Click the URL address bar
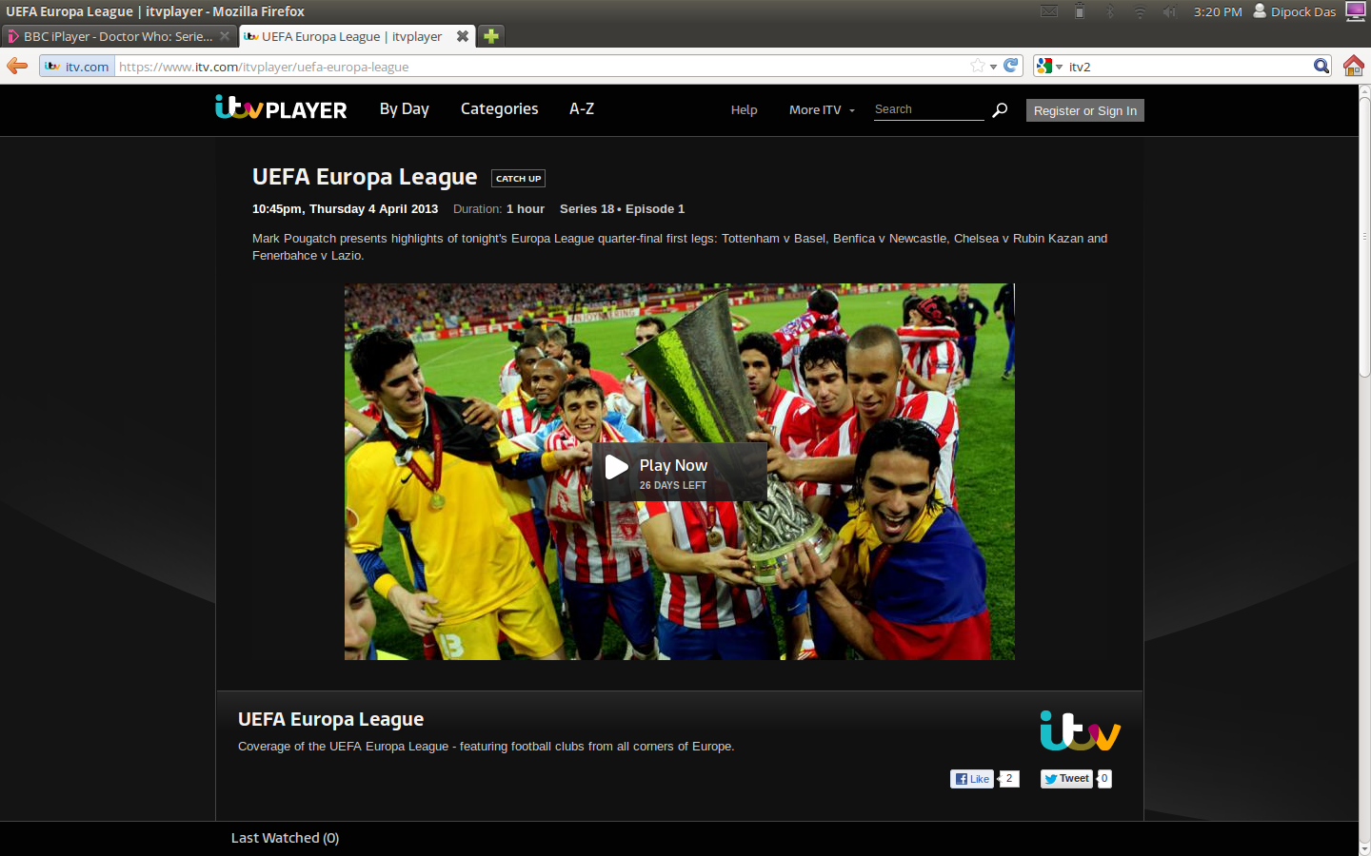The image size is (1371, 856). click(541, 67)
